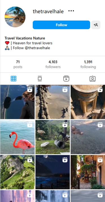
Task: Open the waterfall reel at bottom
Action: 53,196
